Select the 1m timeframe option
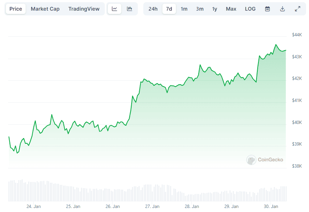Image resolution: width=309 pixels, height=212 pixels. click(x=184, y=8)
